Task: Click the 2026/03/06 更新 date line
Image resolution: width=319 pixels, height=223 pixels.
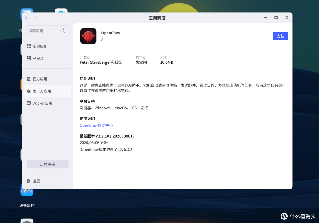Action: pos(94,143)
